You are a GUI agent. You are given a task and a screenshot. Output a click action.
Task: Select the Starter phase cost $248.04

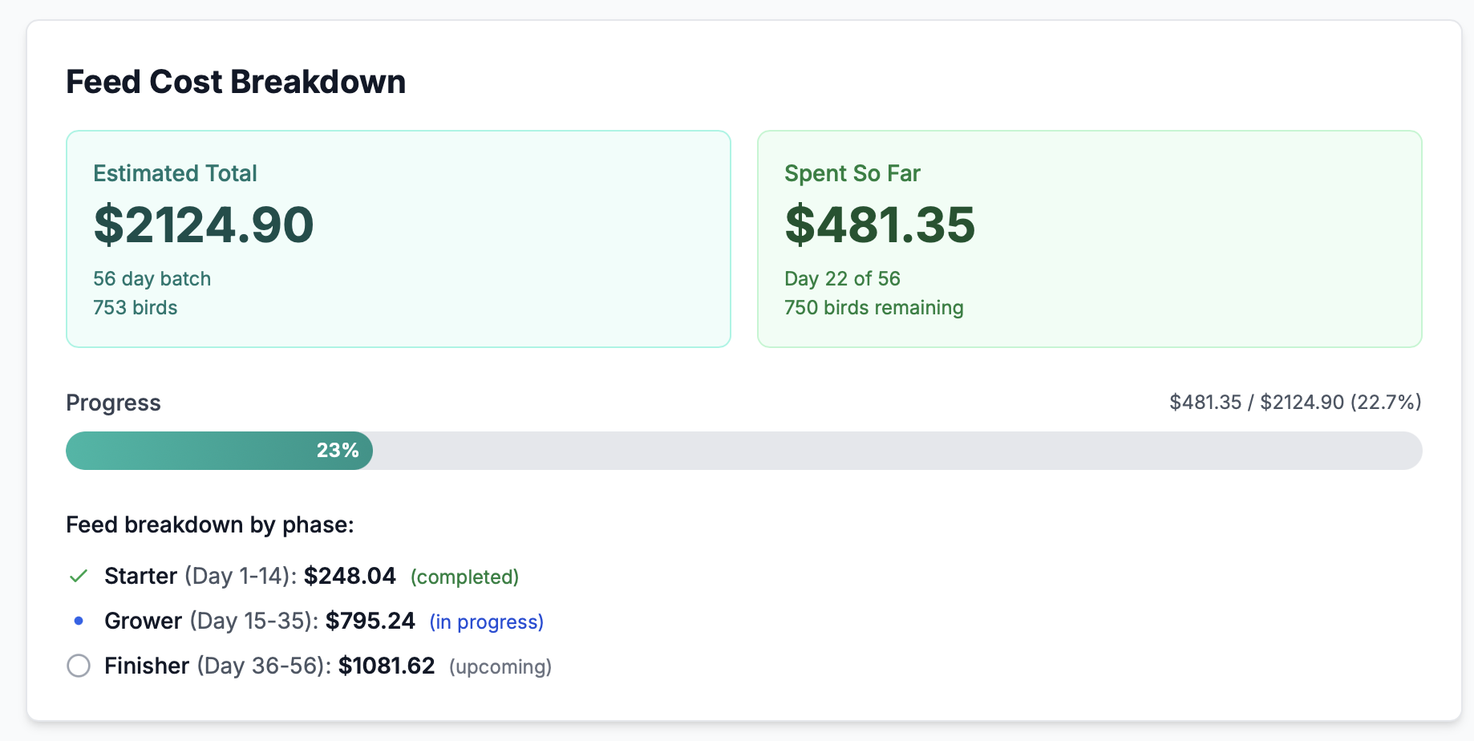click(350, 576)
